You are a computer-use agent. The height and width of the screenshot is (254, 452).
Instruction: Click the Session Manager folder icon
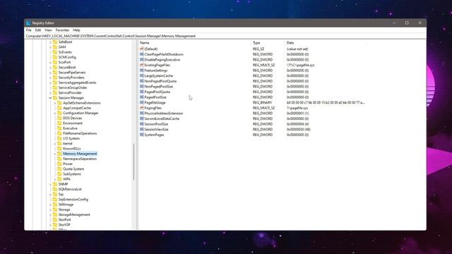[x=55, y=98]
